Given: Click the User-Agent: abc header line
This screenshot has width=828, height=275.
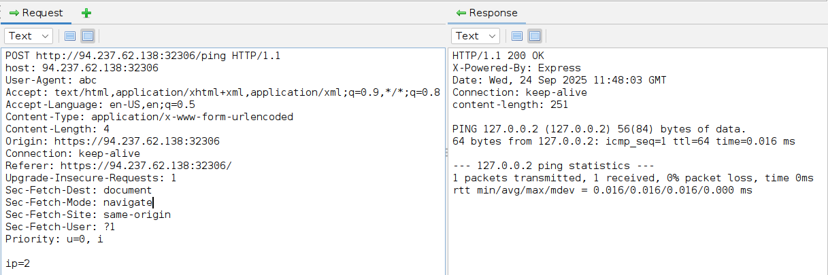Looking at the screenshot, I should 51,80.
